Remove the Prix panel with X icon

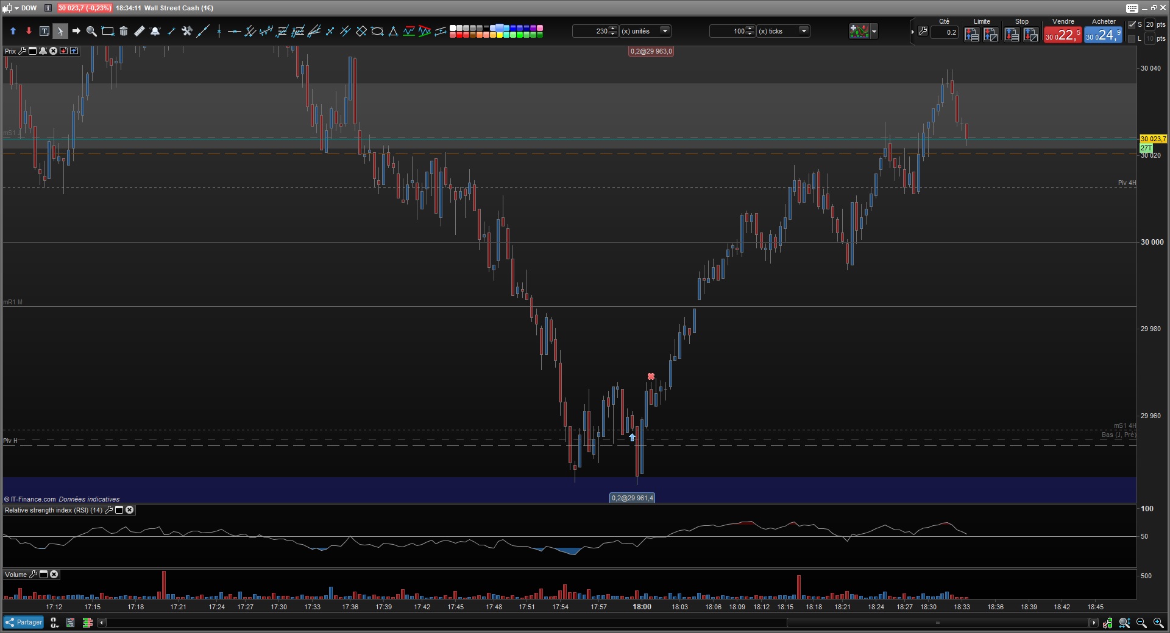pos(53,51)
